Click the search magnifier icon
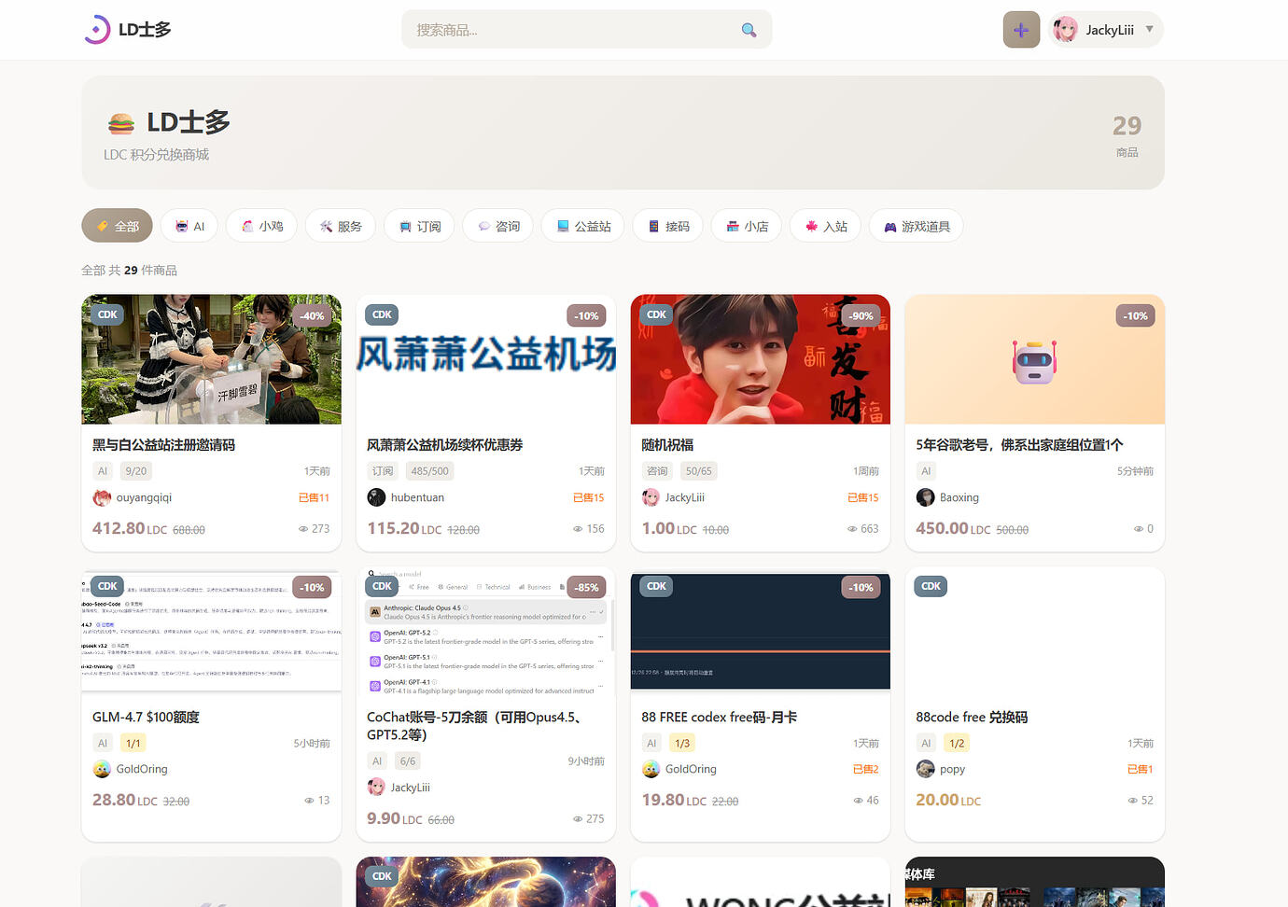 coord(749,30)
